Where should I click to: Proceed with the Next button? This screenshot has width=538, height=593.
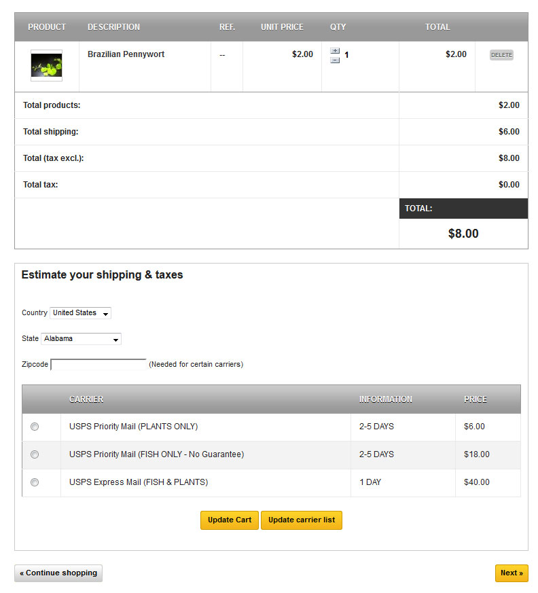tap(512, 573)
